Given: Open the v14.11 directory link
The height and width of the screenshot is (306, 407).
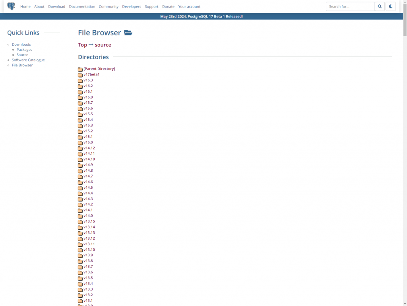Looking at the screenshot, I should (x=89, y=153).
